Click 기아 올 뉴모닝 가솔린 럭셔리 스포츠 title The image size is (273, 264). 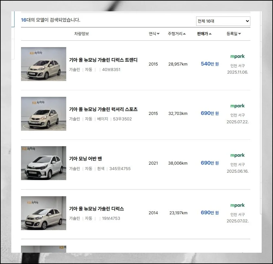click(103, 109)
